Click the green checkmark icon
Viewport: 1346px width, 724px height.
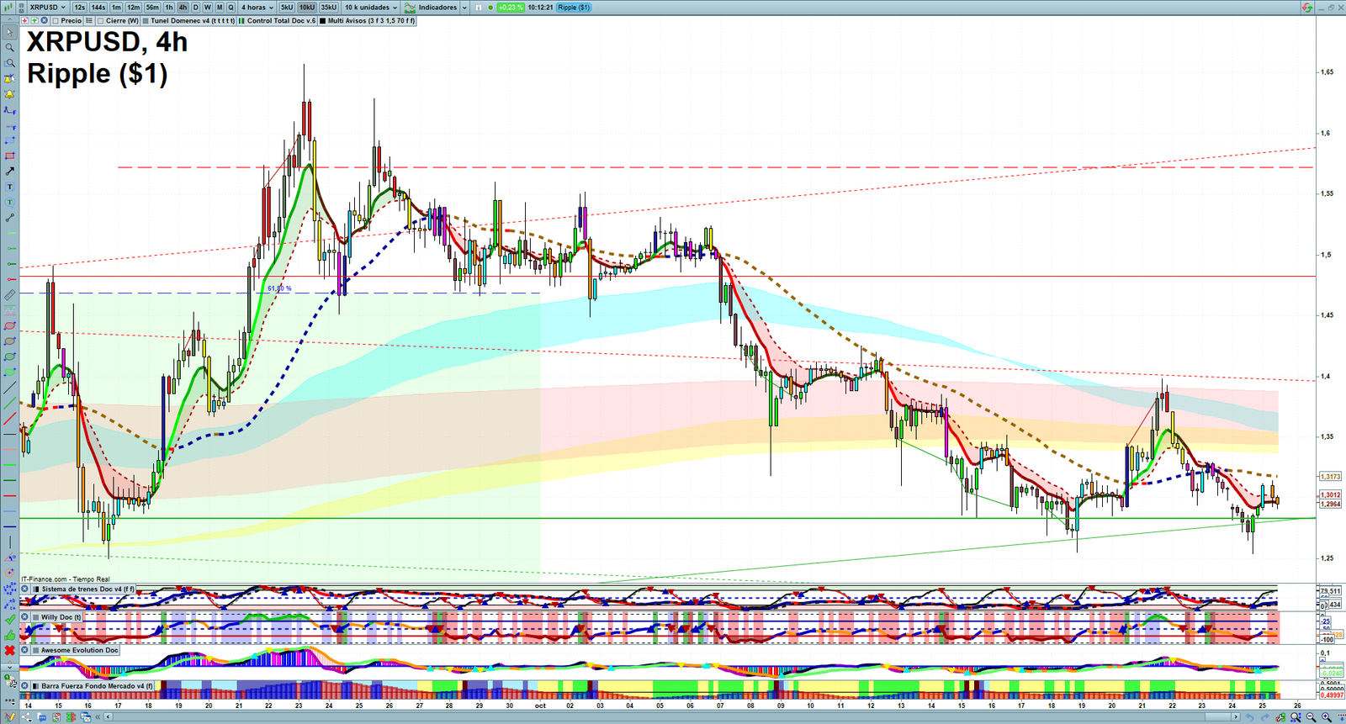tap(9, 620)
